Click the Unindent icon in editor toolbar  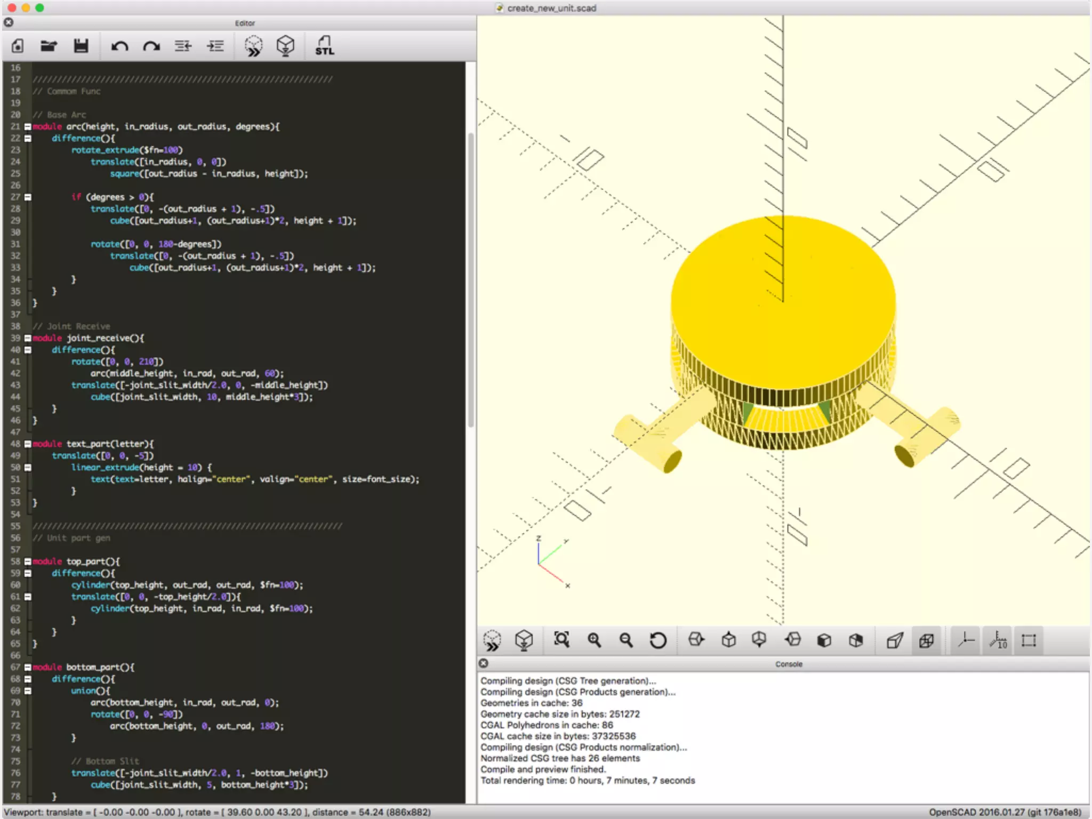tap(183, 46)
